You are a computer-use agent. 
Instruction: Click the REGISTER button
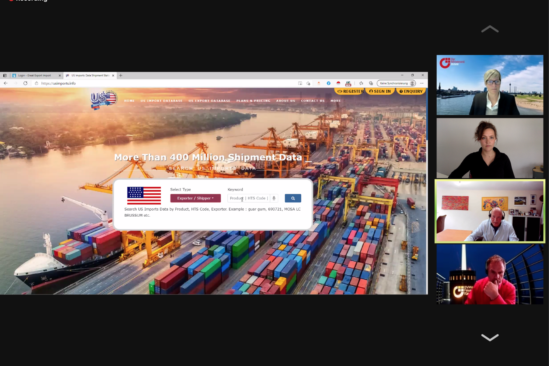(350, 91)
